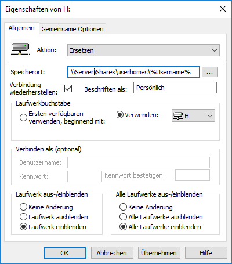This screenshot has height=264, width=232.
Task: Open the drive letter H dropdown
Action: click(193, 115)
